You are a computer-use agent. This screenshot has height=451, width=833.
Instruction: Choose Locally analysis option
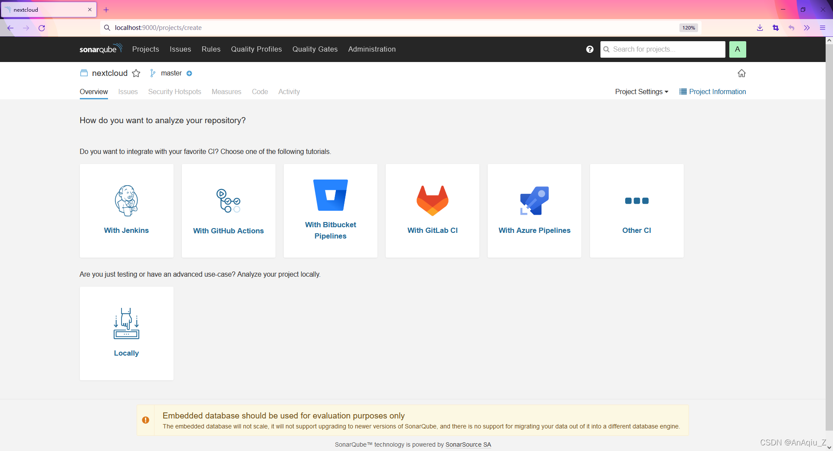click(x=127, y=333)
